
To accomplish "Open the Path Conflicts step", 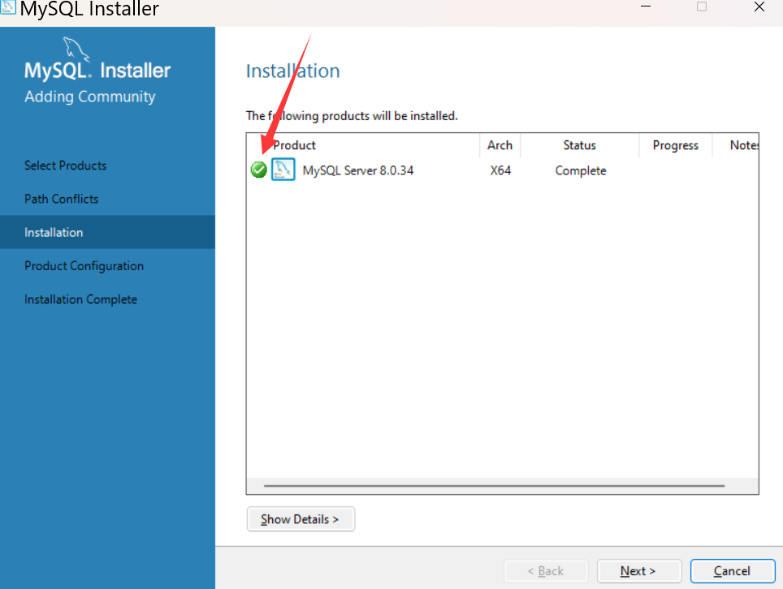I will tap(62, 199).
